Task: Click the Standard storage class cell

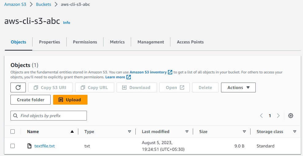Action: [266, 146]
